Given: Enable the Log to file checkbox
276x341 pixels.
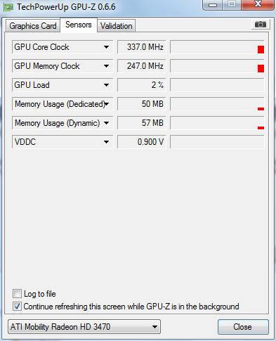Looking at the screenshot, I should [x=17, y=294].
